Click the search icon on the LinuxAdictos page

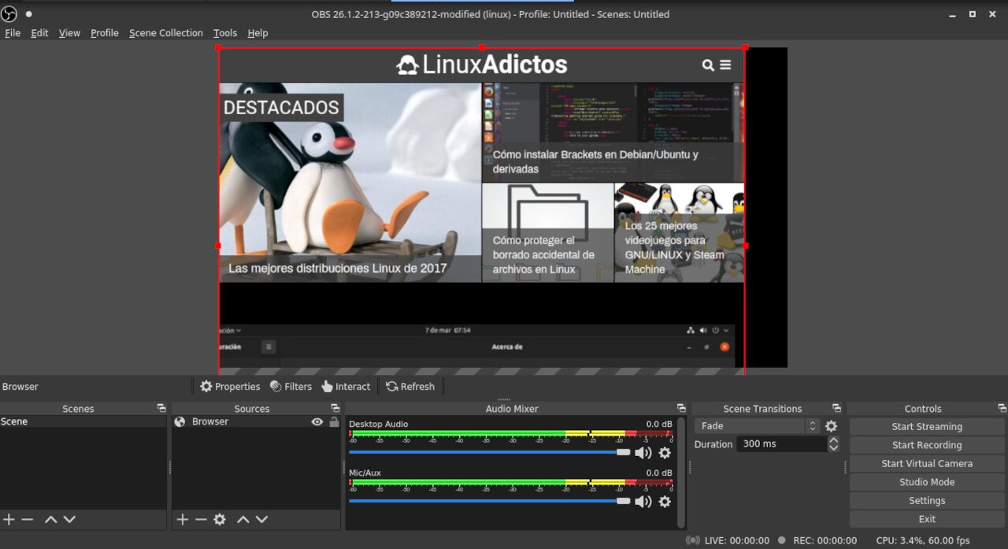pyautogui.click(x=708, y=65)
